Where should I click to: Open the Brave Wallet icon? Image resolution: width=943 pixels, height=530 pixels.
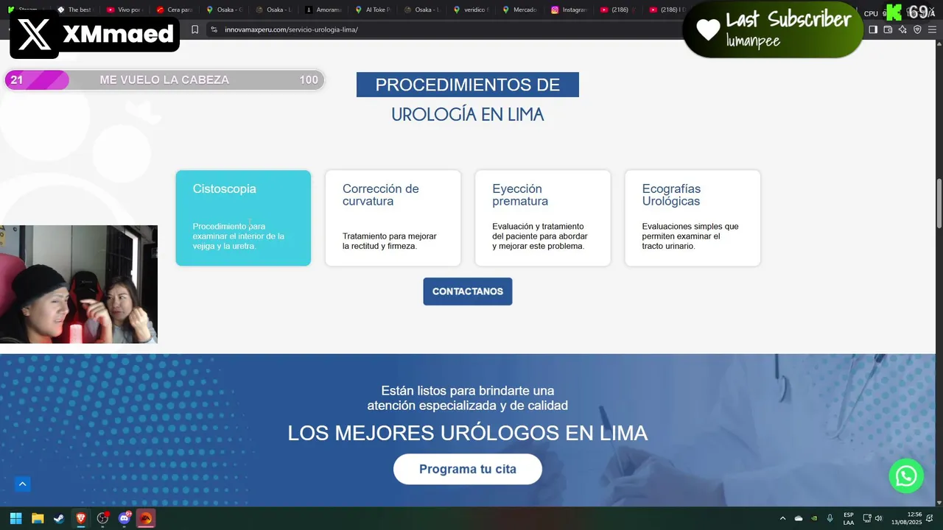pos(888,29)
